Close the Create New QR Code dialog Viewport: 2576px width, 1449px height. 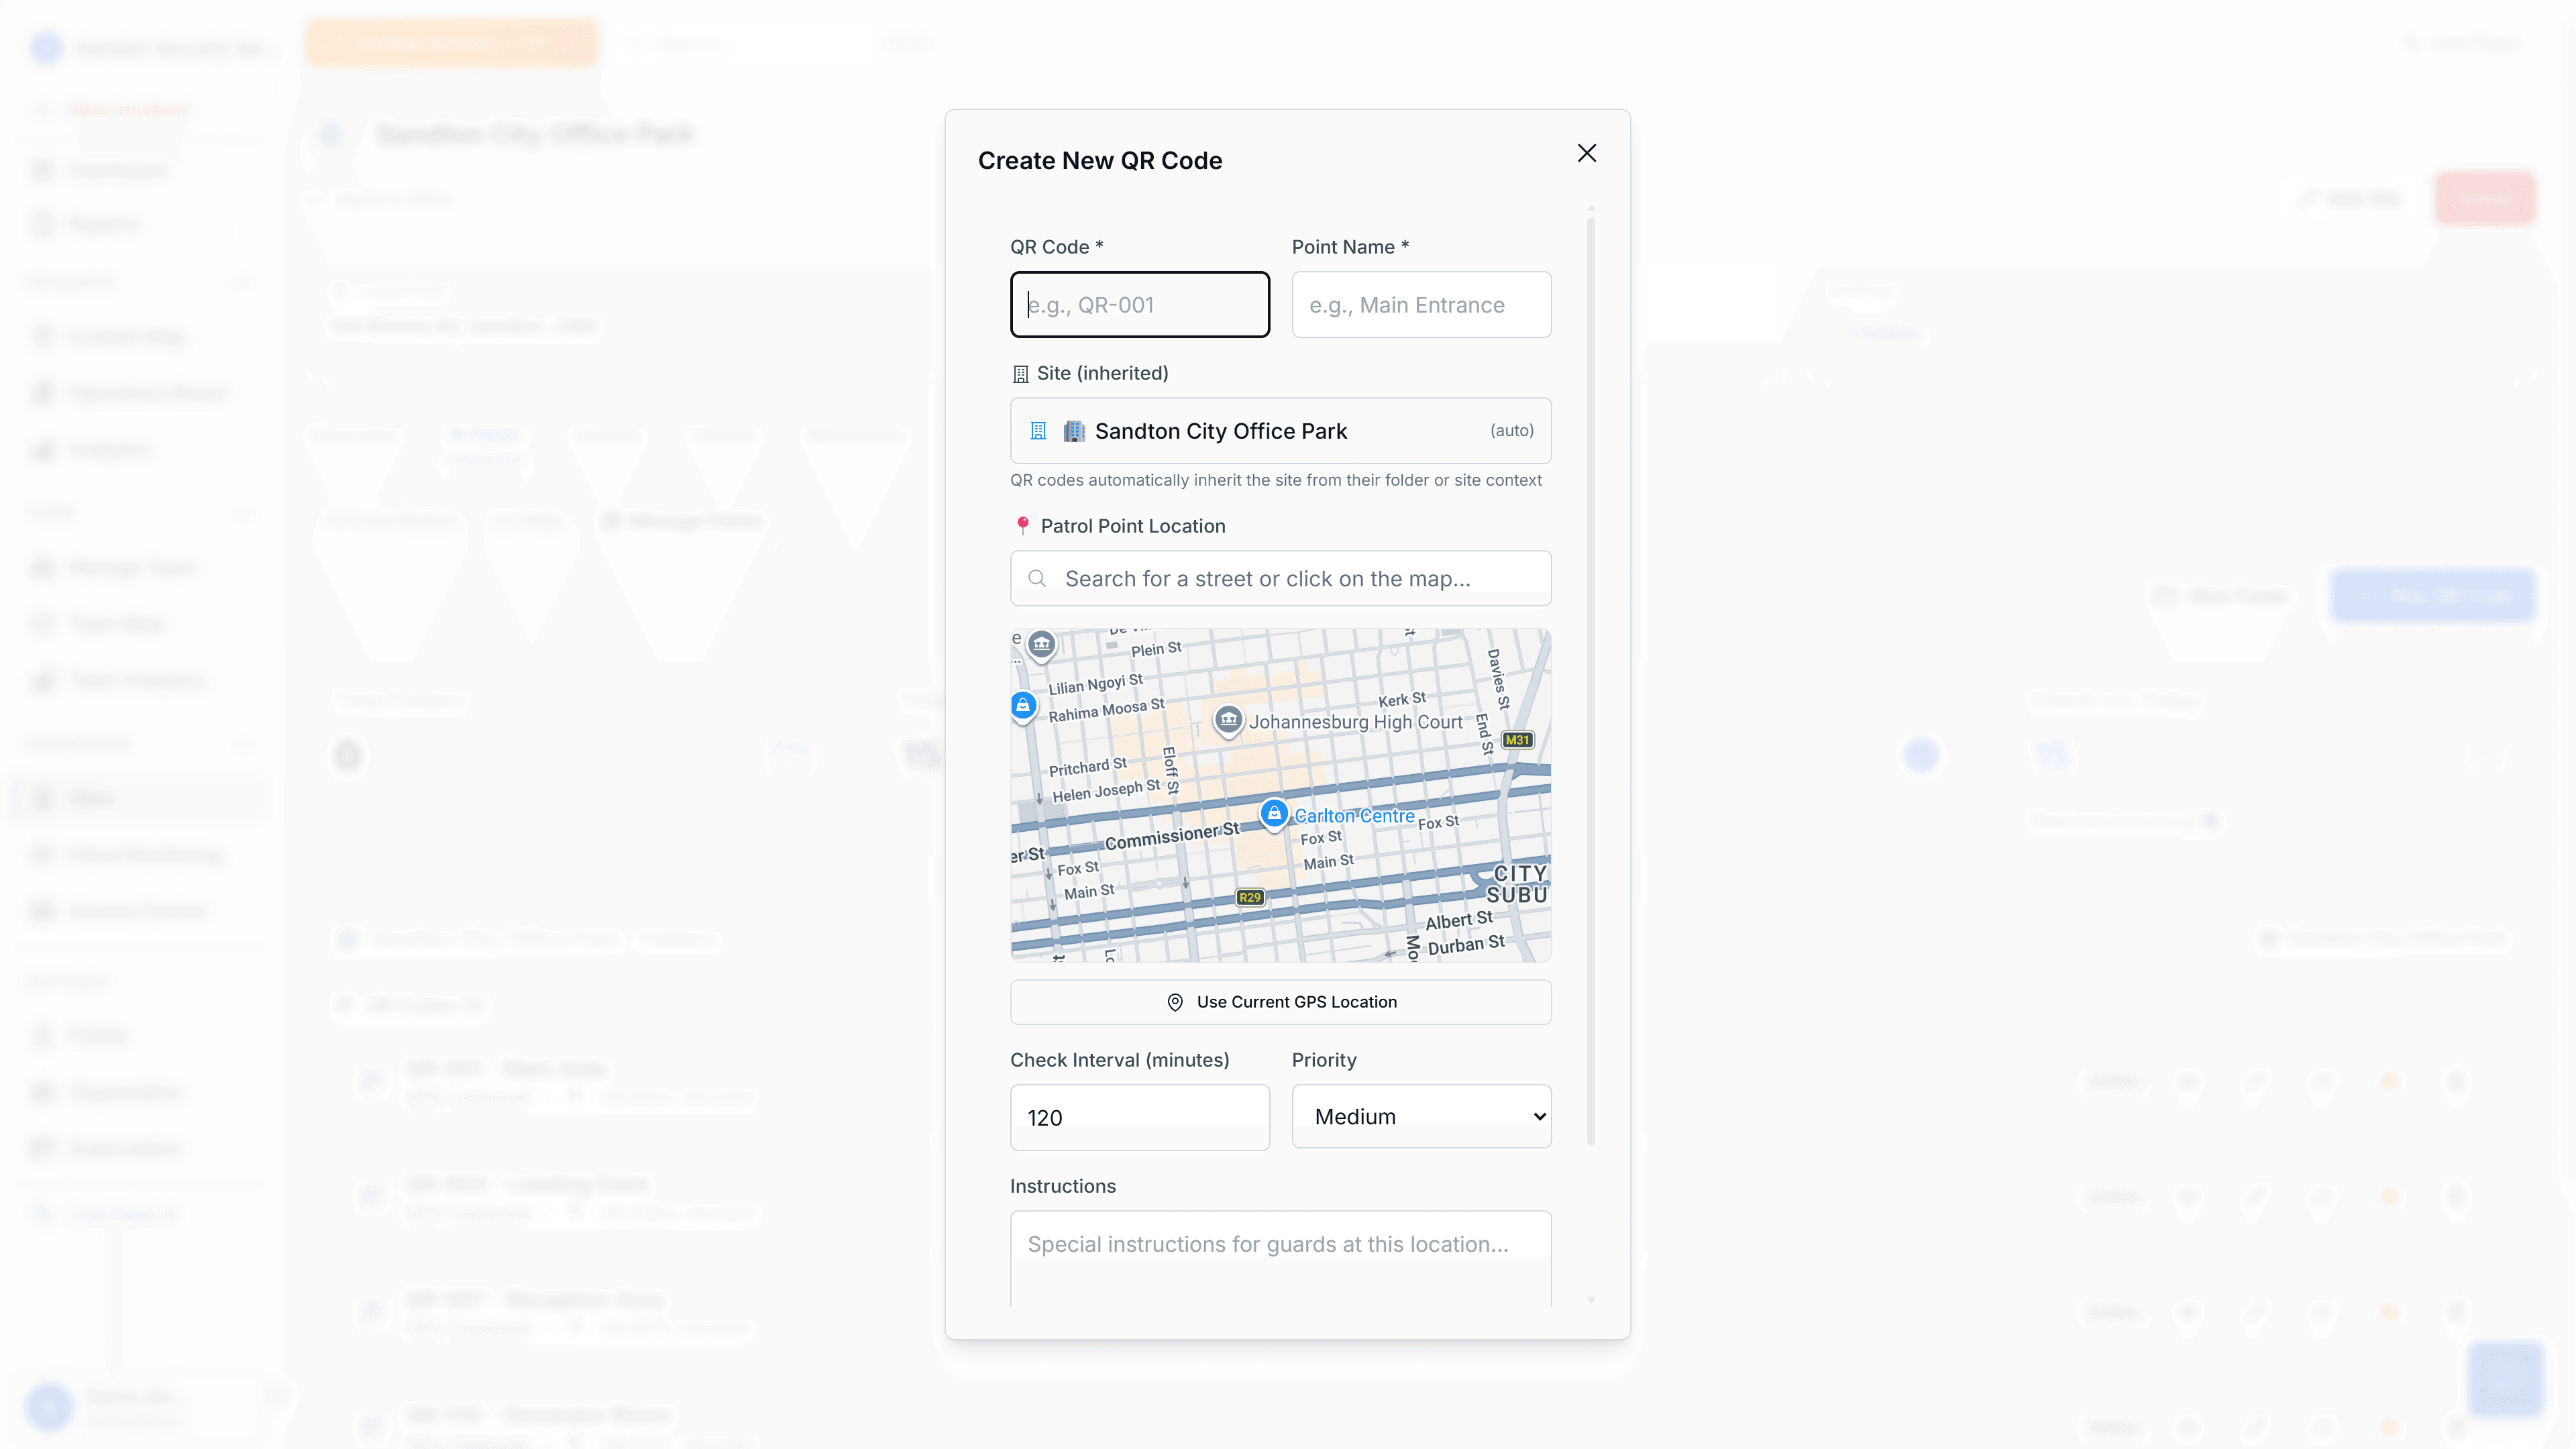pyautogui.click(x=1586, y=153)
